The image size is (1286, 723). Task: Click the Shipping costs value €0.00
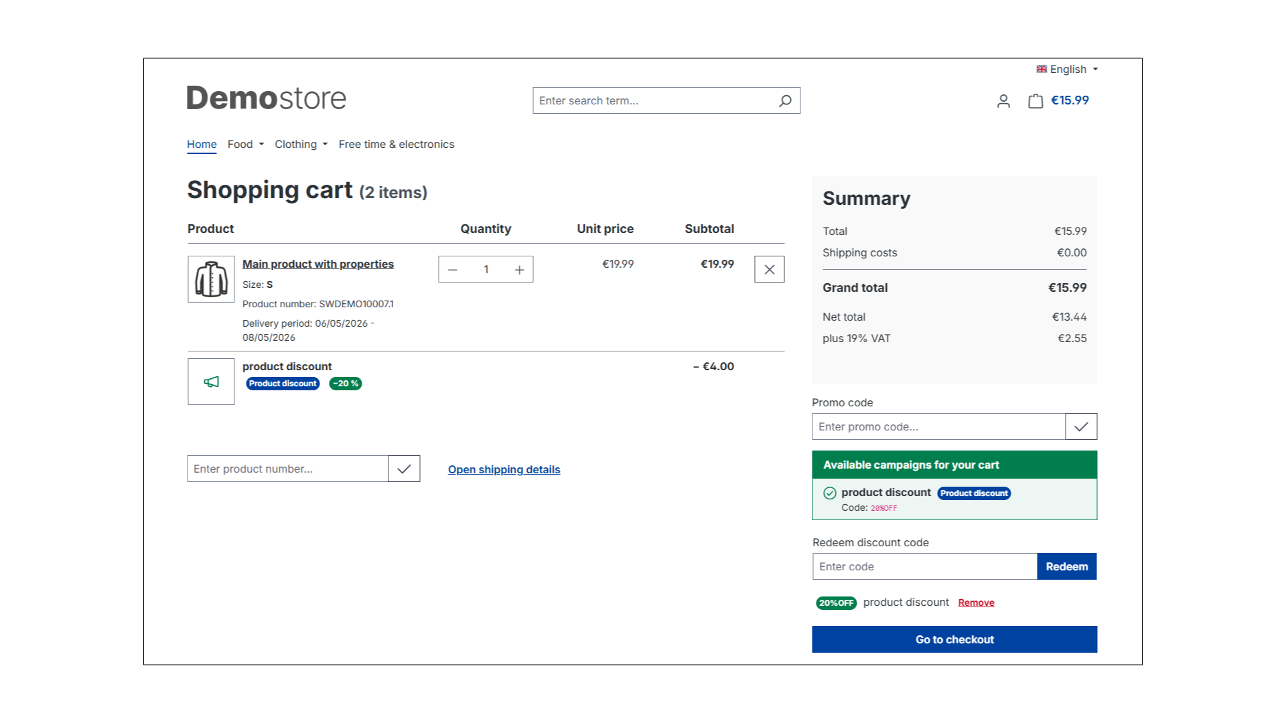1072,252
